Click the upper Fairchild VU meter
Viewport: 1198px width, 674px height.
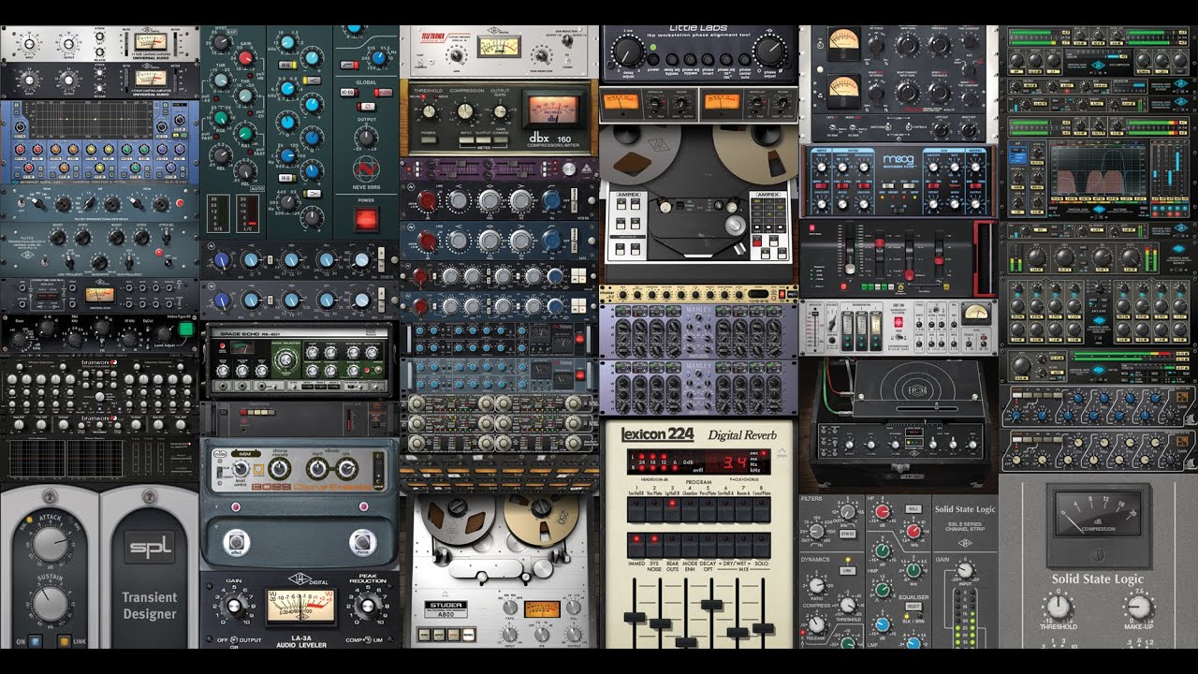tap(844, 43)
